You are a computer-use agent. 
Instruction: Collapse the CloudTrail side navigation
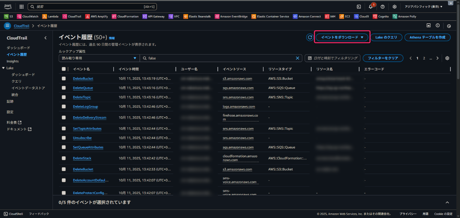(45, 38)
